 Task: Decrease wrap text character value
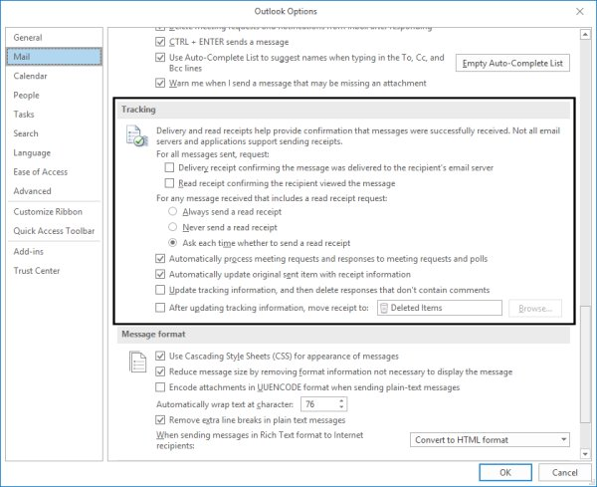point(341,407)
